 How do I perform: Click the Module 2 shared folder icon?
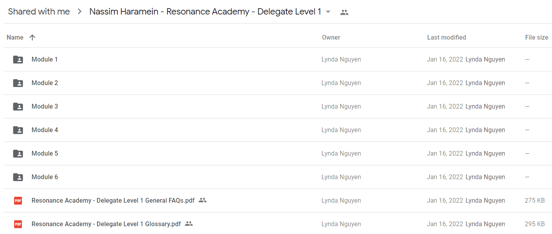pos(18,83)
